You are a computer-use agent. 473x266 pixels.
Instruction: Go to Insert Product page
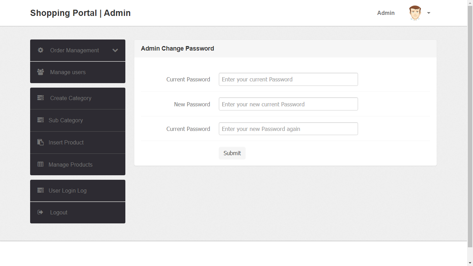(x=66, y=142)
